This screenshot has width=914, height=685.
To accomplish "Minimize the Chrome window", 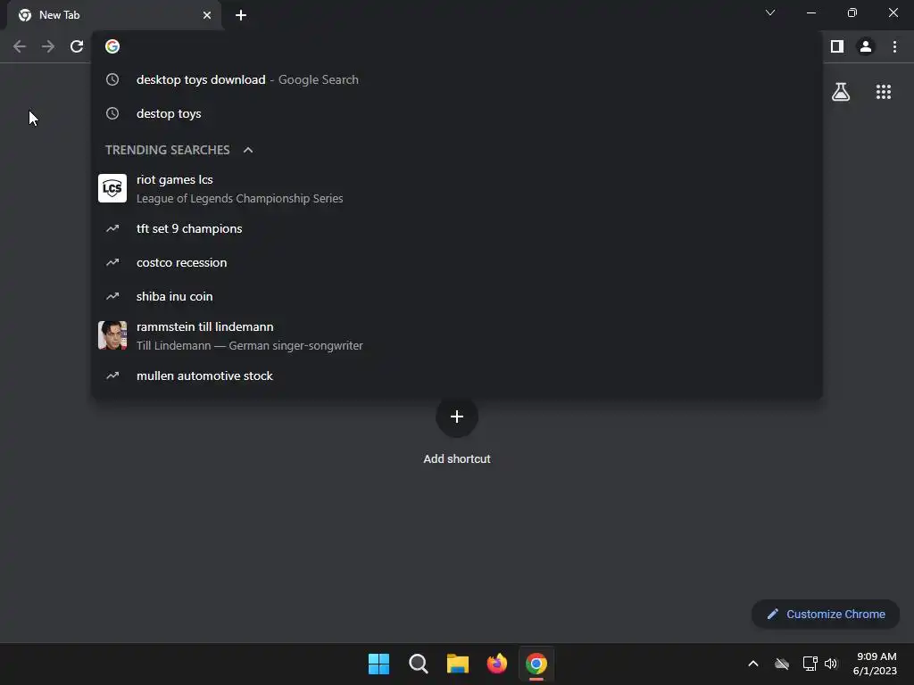I will (810, 12).
